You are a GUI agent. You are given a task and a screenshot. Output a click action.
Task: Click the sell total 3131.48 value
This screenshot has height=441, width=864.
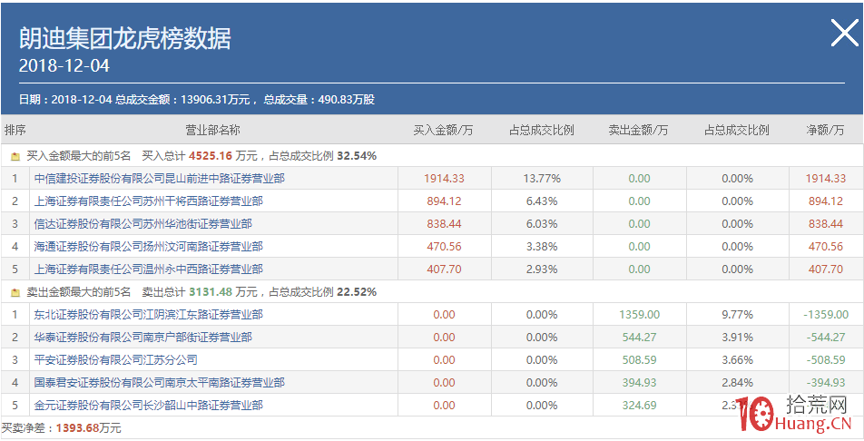tap(211, 291)
